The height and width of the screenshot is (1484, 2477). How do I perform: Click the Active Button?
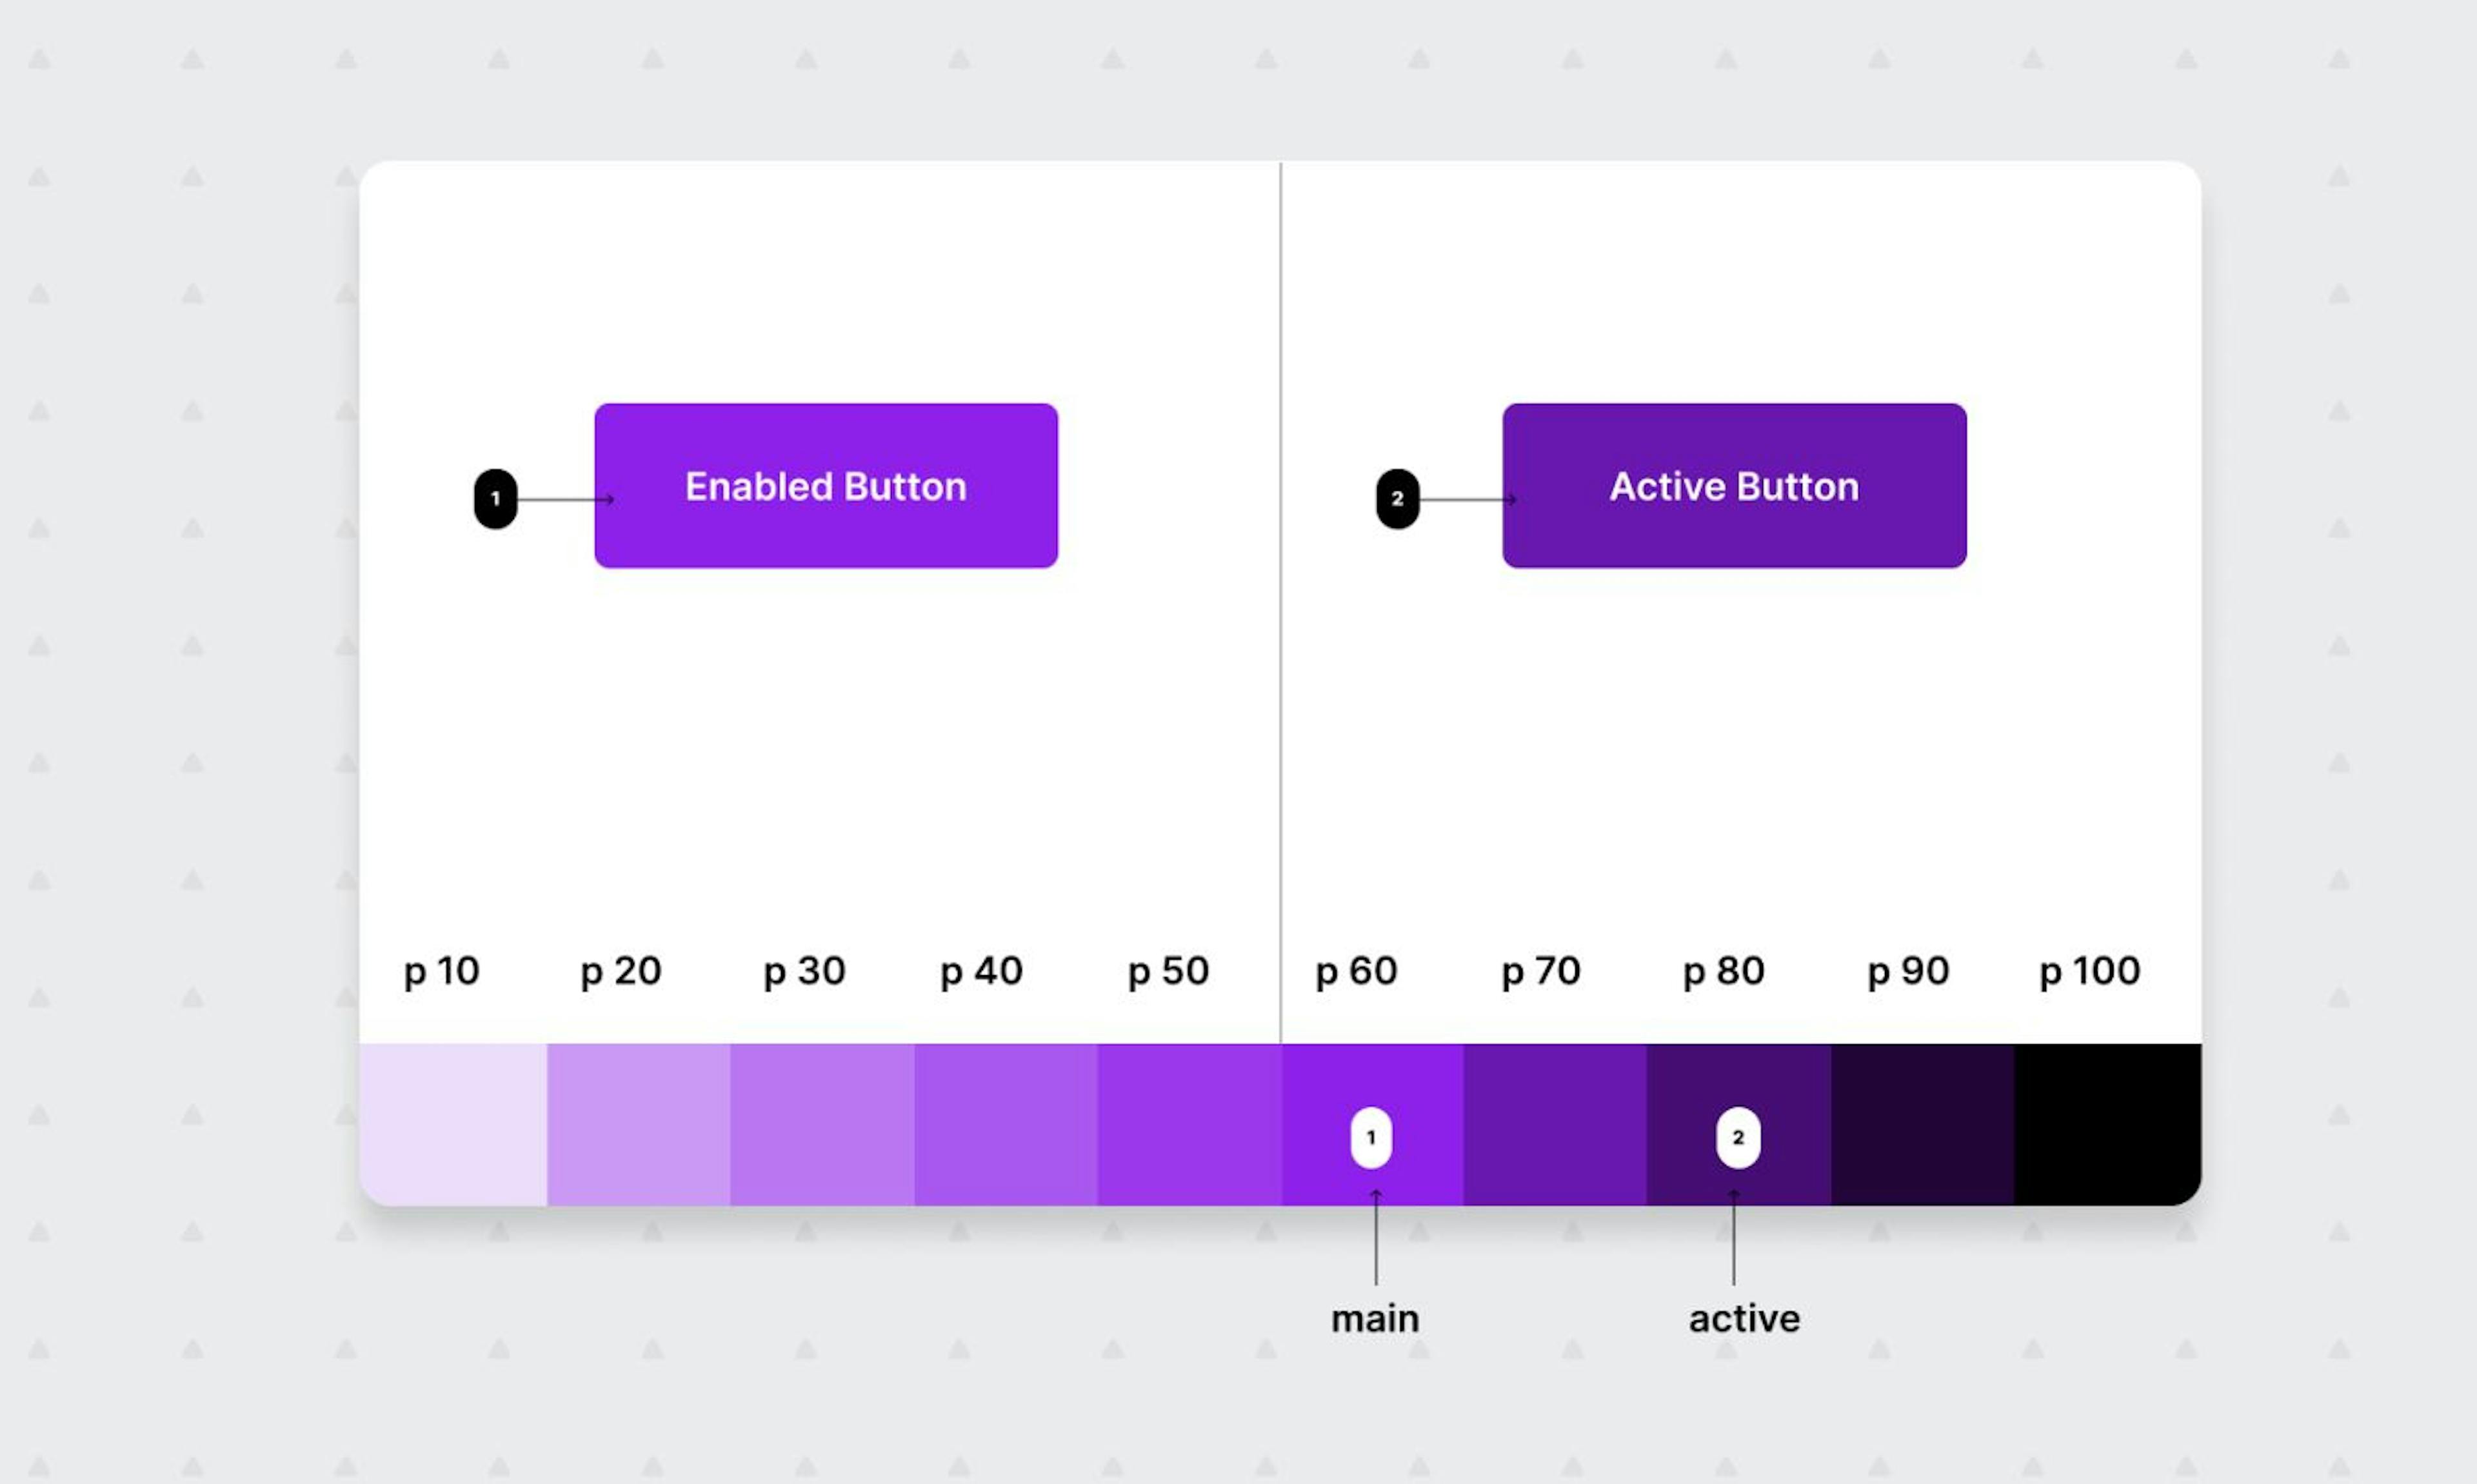coord(1735,484)
